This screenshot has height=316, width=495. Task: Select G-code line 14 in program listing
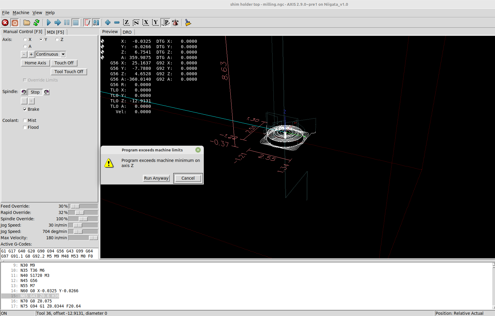click(49, 291)
